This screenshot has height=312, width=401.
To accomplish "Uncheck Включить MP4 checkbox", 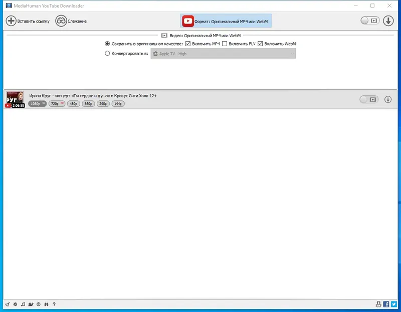I will pos(188,44).
